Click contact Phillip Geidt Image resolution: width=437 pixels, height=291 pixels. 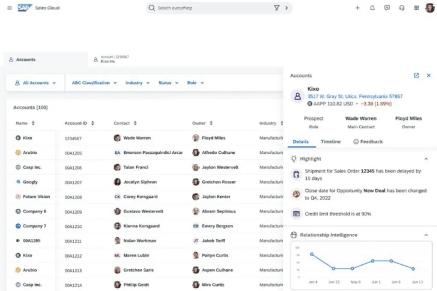136,285
